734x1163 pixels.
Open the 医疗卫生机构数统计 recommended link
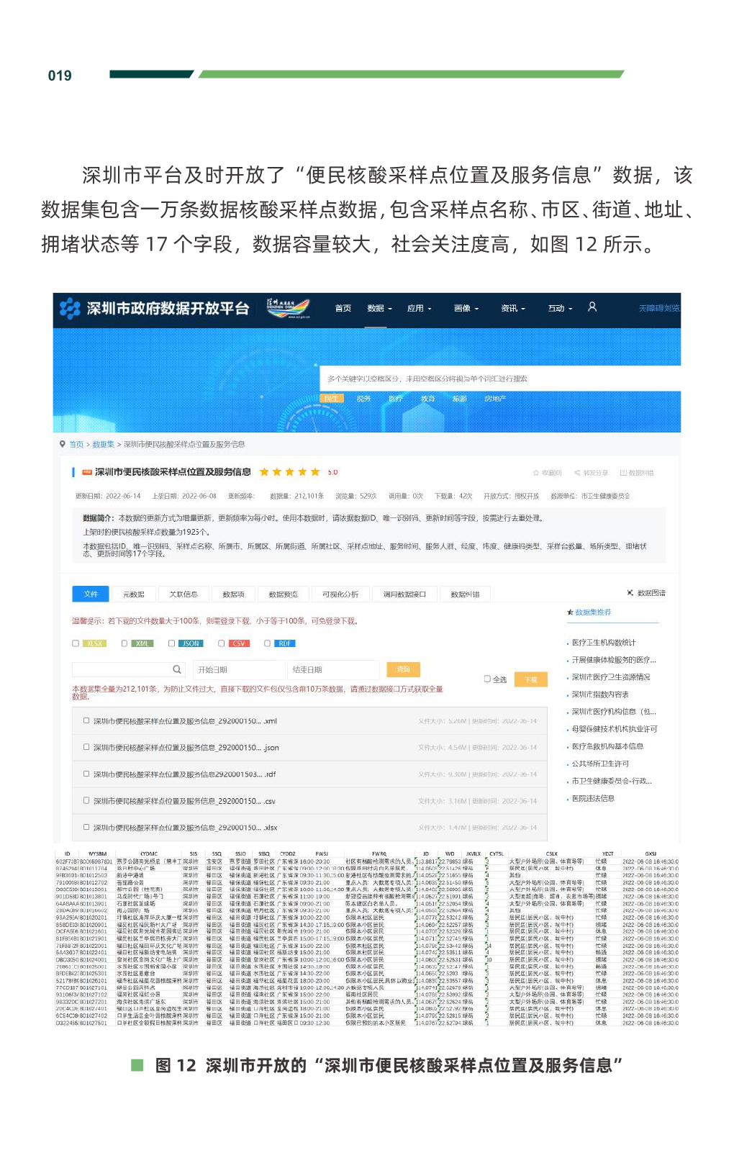[604, 643]
